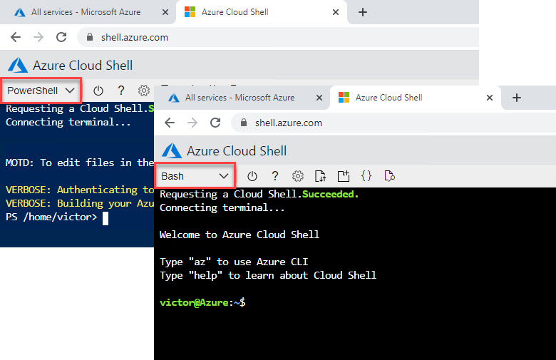This screenshot has width=556, height=360.
Task: Reload the page in the front browser window
Action: pos(215,123)
